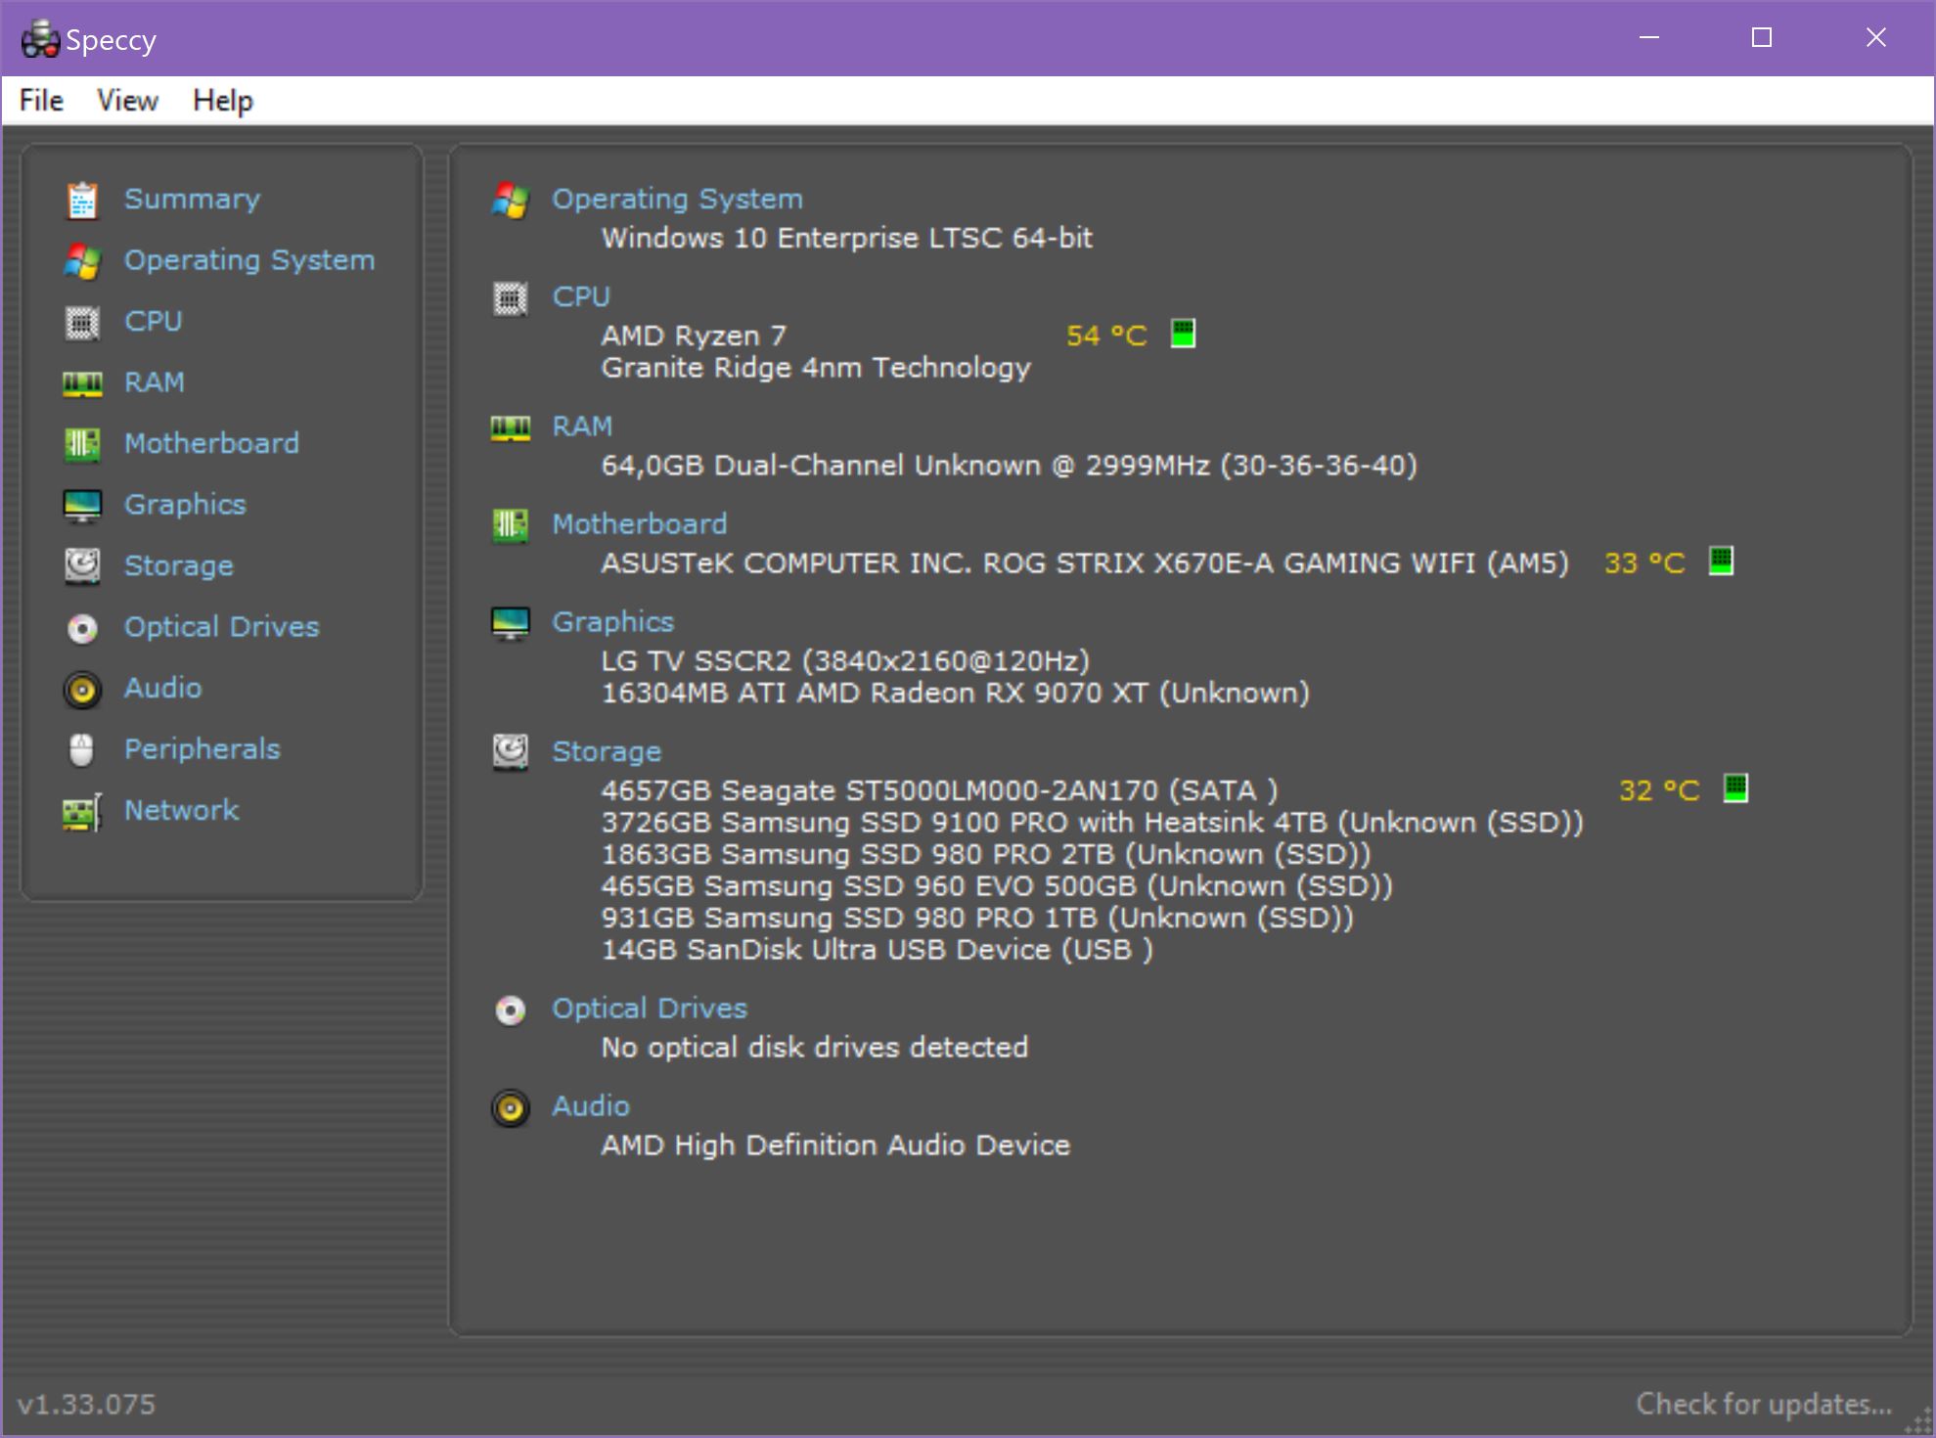Image resolution: width=1936 pixels, height=1438 pixels.
Task: Switch to the CPU sidebar section
Action: coord(153,322)
